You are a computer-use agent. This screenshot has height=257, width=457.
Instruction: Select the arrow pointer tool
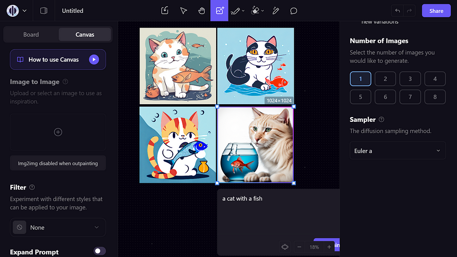point(183,10)
